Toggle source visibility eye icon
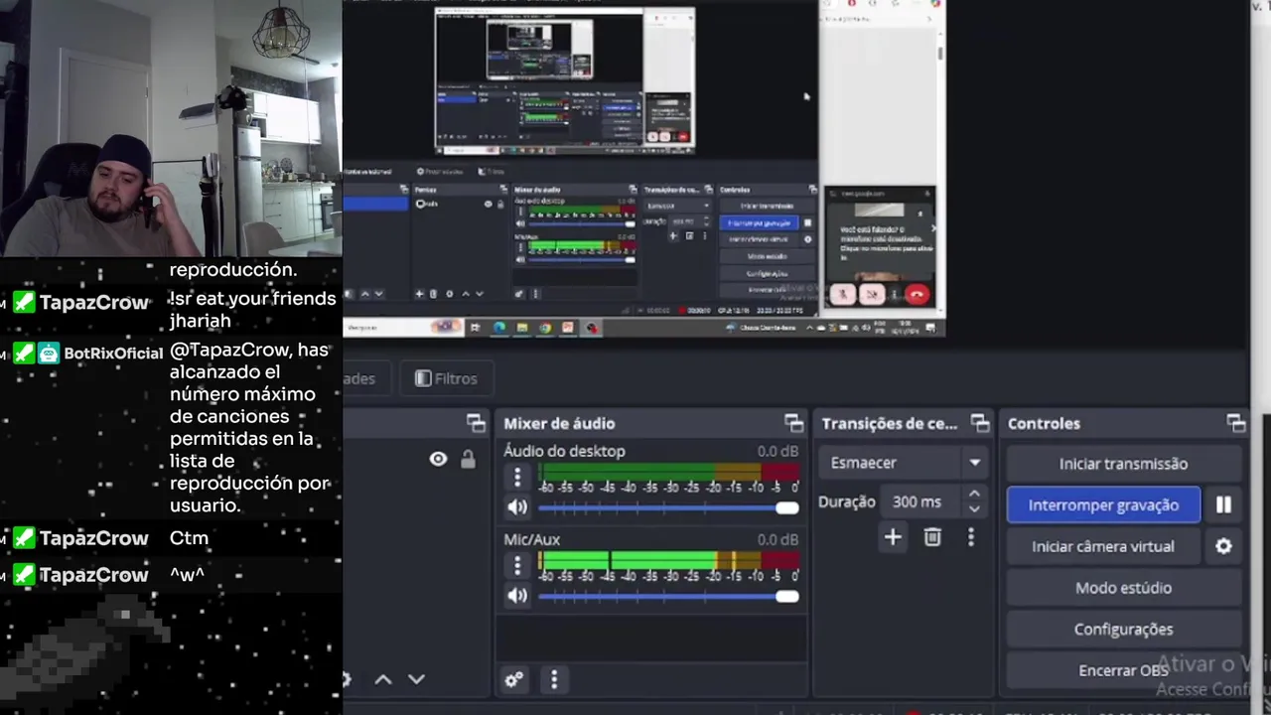 point(438,459)
